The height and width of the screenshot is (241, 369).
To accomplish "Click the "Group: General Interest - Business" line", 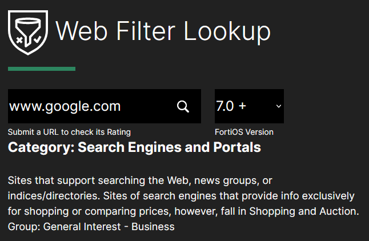I will [91, 227].
